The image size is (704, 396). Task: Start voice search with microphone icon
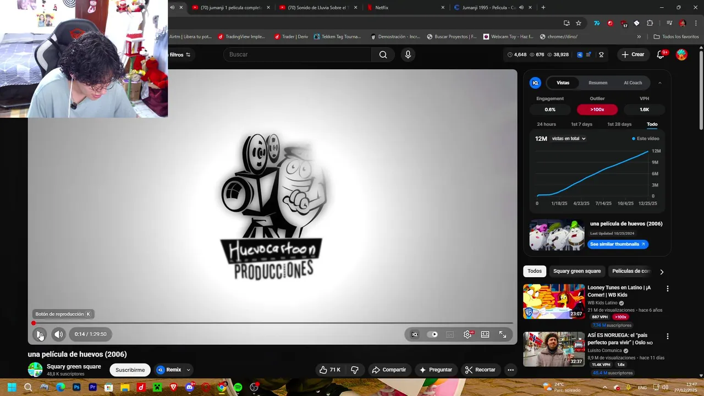408,54
